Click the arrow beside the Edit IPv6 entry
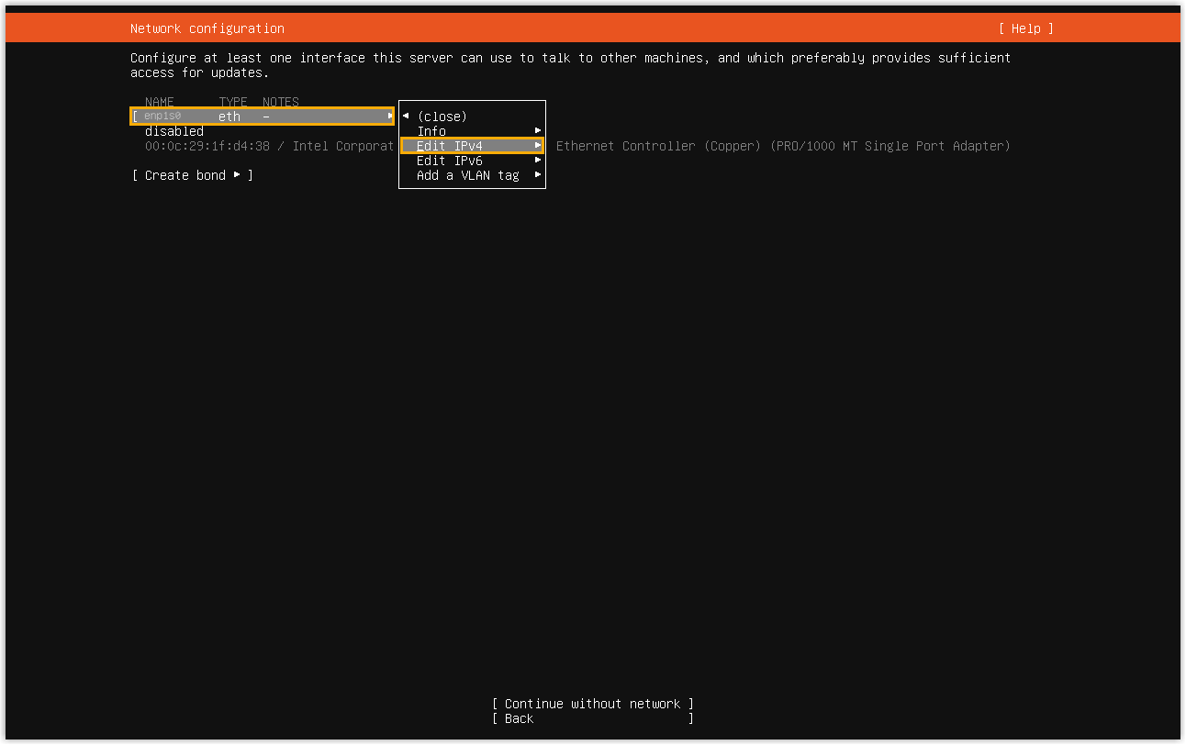This screenshot has width=1186, height=745. point(538,161)
